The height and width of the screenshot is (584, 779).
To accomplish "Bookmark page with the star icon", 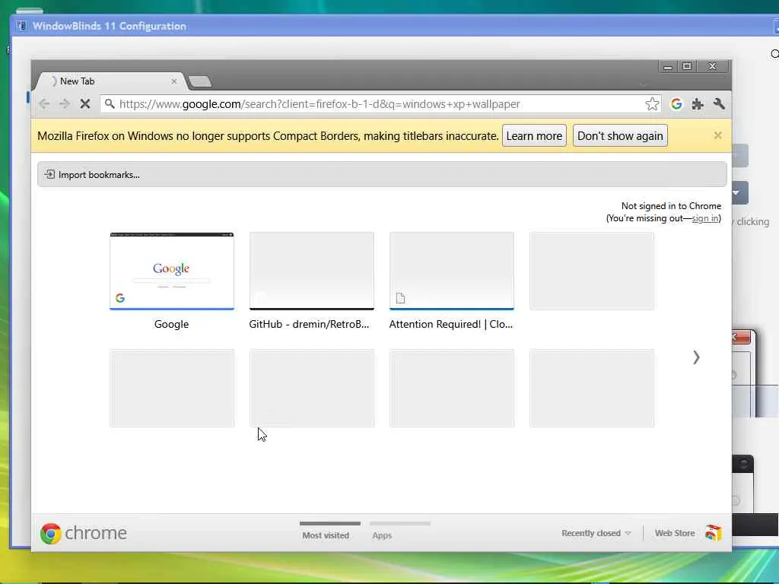I will 652,103.
